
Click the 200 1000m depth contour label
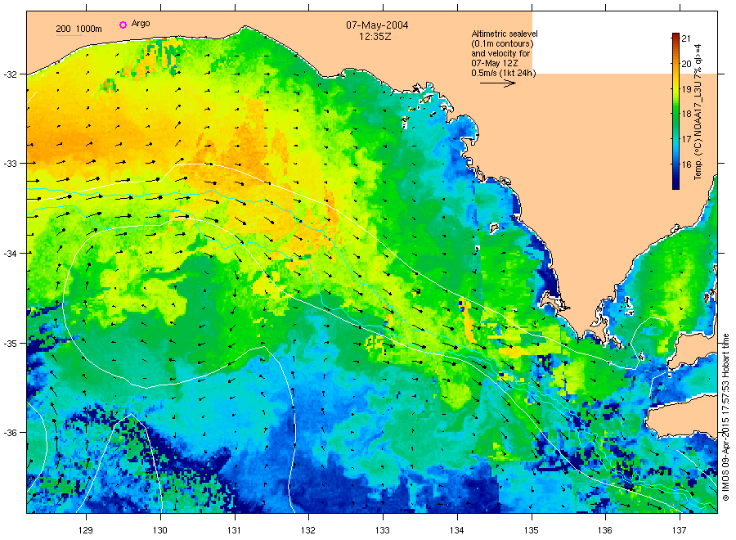tap(79, 29)
